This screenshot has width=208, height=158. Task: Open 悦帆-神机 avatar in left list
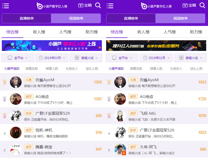point(16,133)
